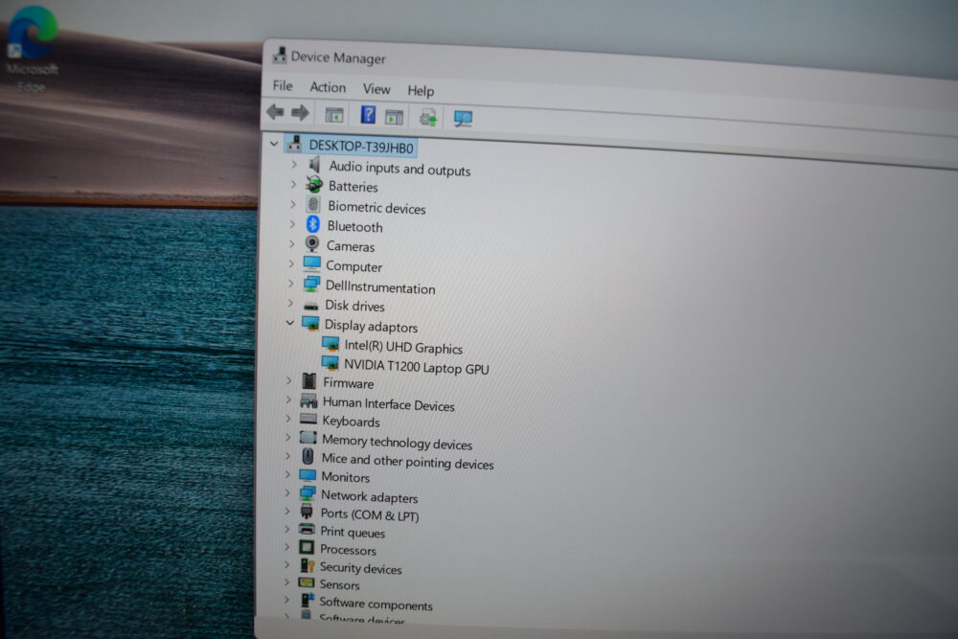The width and height of the screenshot is (958, 639).
Task: Click the Network adapters icon
Action: pyautogui.click(x=308, y=493)
